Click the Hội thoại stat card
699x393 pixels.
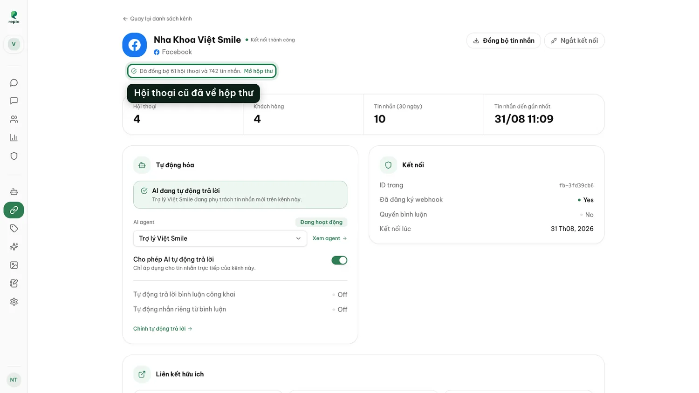183,115
